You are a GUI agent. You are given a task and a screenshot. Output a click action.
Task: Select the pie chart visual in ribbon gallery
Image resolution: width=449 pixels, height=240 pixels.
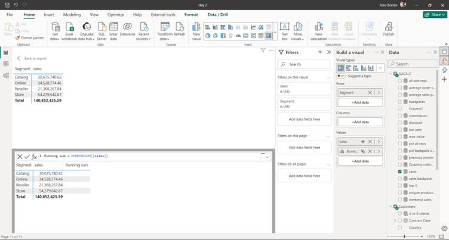click(208, 36)
